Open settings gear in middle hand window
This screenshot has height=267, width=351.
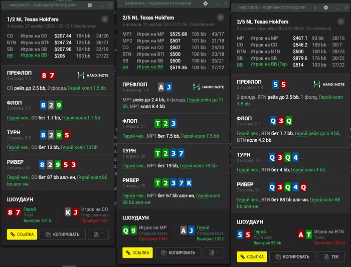(205, 4)
